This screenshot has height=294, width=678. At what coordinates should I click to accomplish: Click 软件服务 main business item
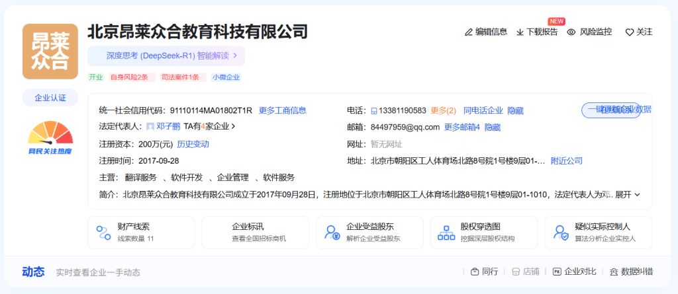[279, 178]
